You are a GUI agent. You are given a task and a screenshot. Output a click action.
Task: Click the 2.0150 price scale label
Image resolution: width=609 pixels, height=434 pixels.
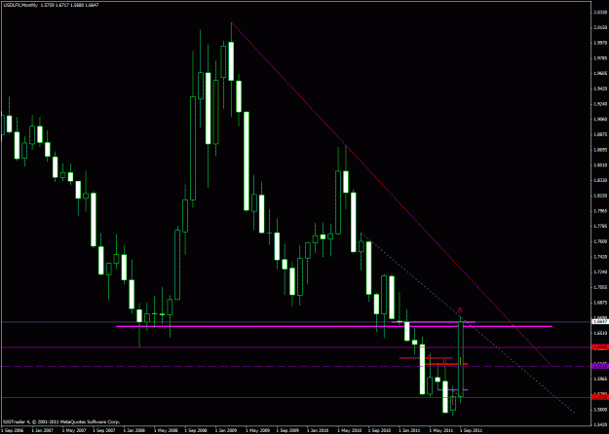(598, 27)
